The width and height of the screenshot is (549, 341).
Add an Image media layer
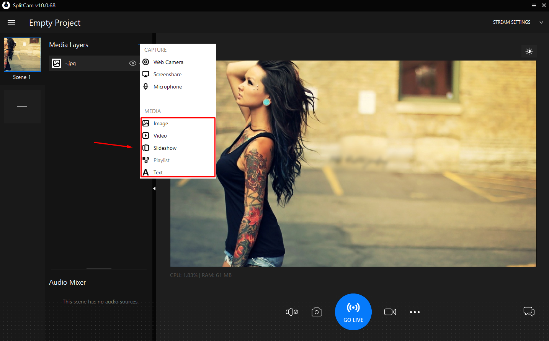[x=160, y=123]
